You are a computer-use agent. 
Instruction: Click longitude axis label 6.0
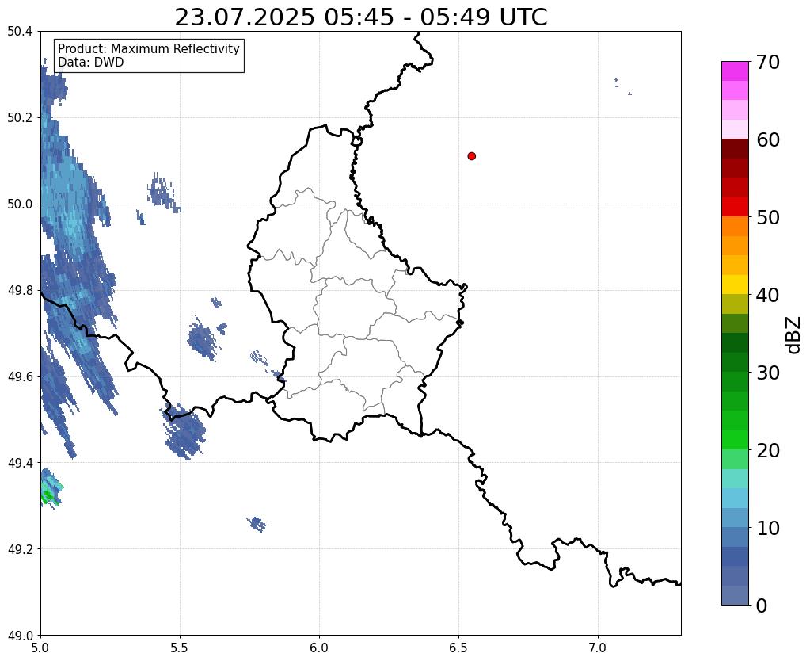click(x=319, y=648)
